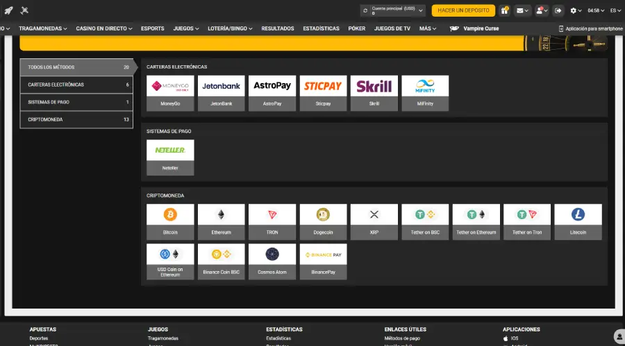Select the Neteller payment system
625x346 pixels.
(x=170, y=157)
